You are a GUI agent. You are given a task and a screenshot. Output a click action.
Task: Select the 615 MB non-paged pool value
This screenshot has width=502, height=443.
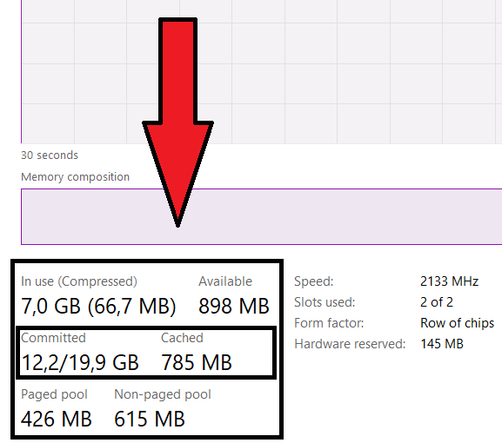pyautogui.click(x=150, y=419)
